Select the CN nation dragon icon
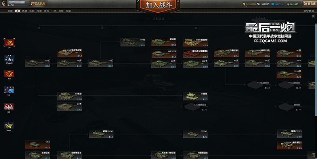The image size is (317, 159). click(x=9, y=42)
